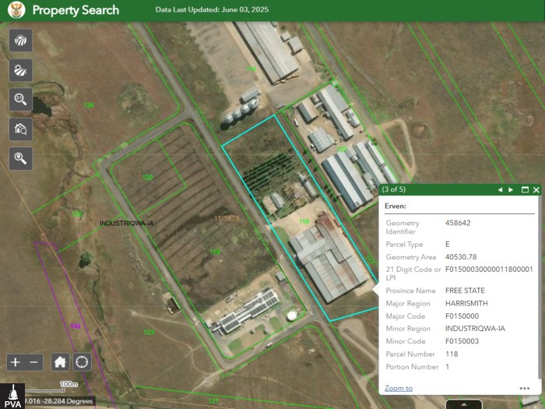This screenshot has width=545, height=409.
Task: Click purple parcel label 142 on the map
Action: 76,326
